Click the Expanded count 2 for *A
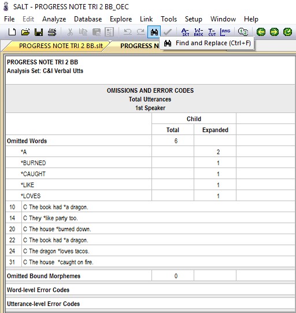This screenshot has width=296, height=313. point(218,152)
